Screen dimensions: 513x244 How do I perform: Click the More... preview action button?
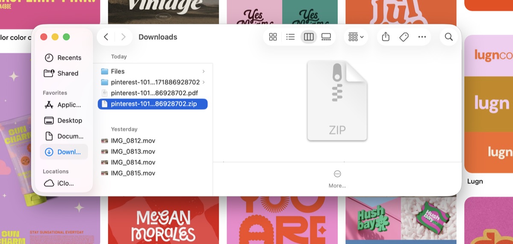pyautogui.click(x=337, y=179)
